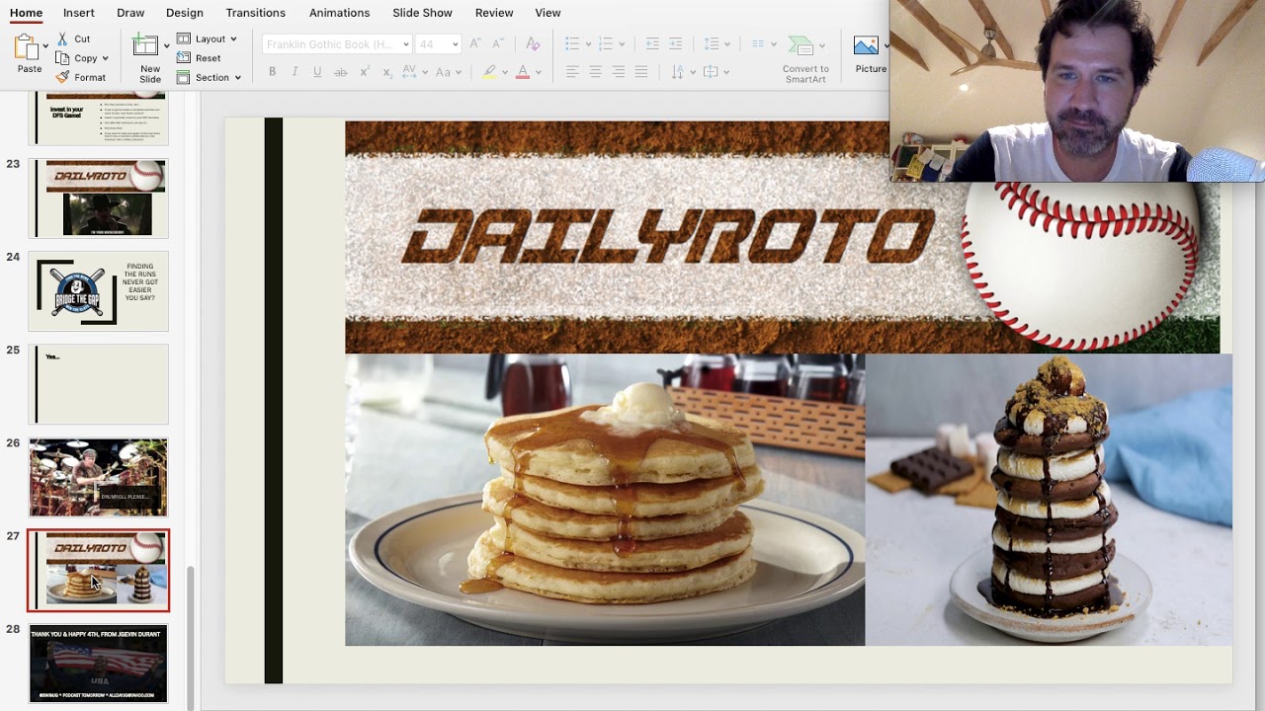
Task: Open the View tab
Action: click(548, 13)
